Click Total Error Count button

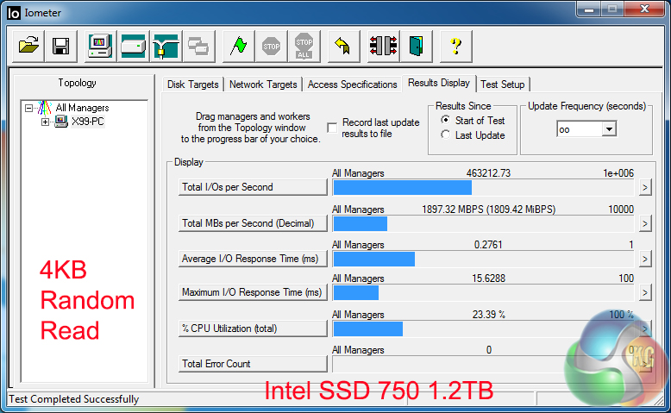pyautogui.click(x=253, y=364)
